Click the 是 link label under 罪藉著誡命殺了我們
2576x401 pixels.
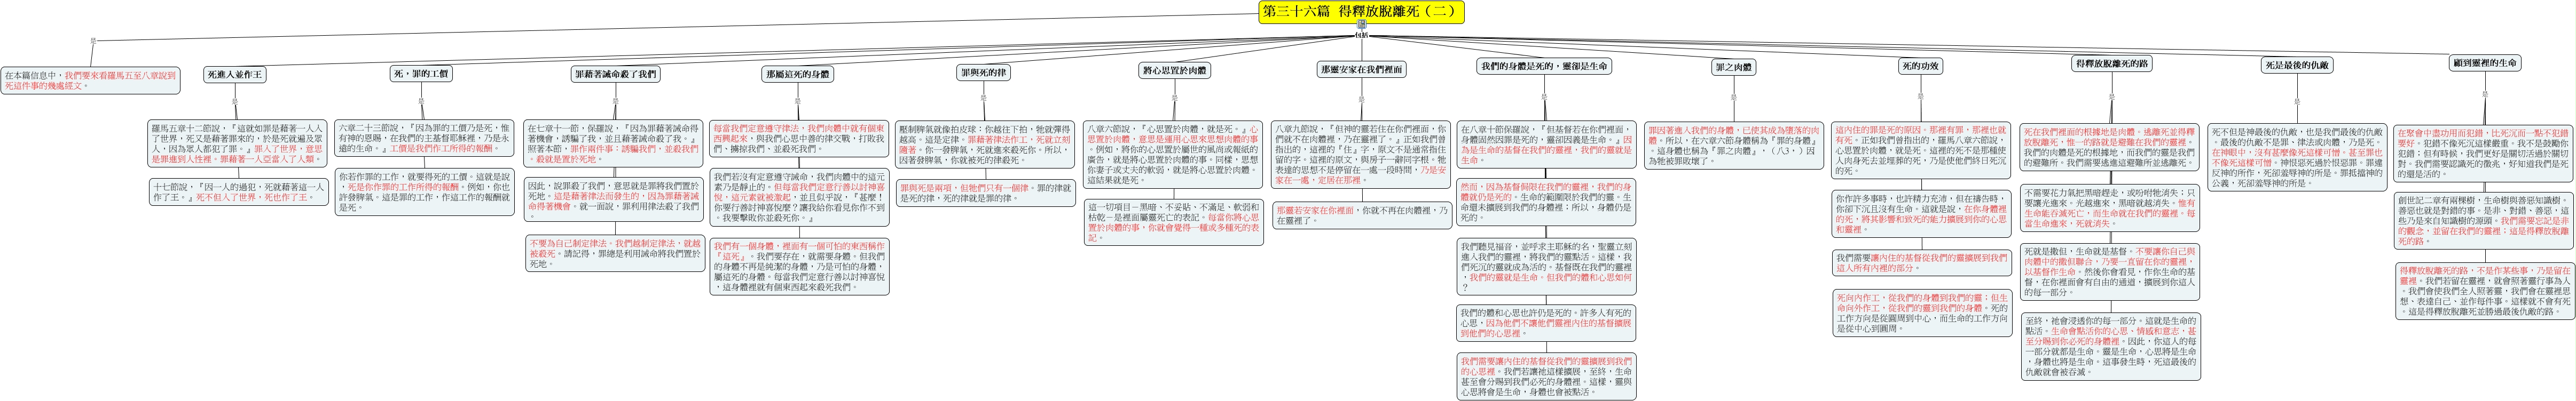pyautogui.click(x=616, y=102)
